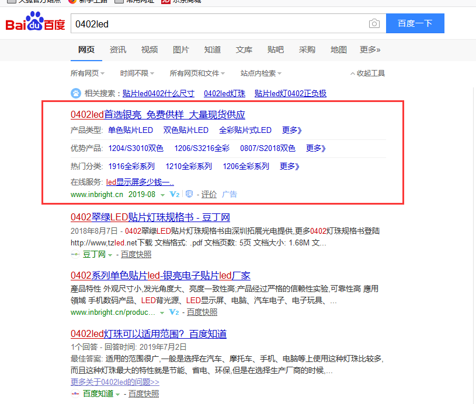Click the paw icon beside 相关搜索
The height and width of the screenshot is (404, 476).
[x=76, y=93]
